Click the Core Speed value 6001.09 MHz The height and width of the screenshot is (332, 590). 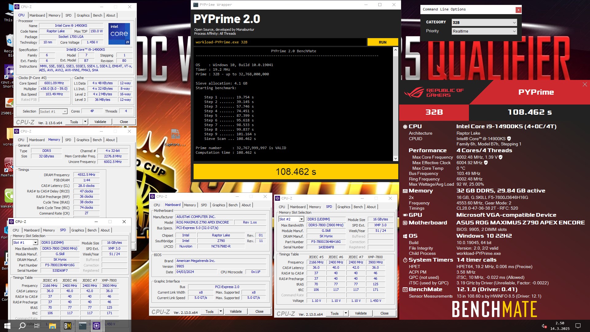click(54, 83)
